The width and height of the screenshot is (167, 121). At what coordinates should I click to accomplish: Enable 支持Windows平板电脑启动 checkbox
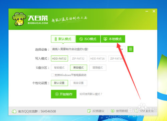[52, 75]
